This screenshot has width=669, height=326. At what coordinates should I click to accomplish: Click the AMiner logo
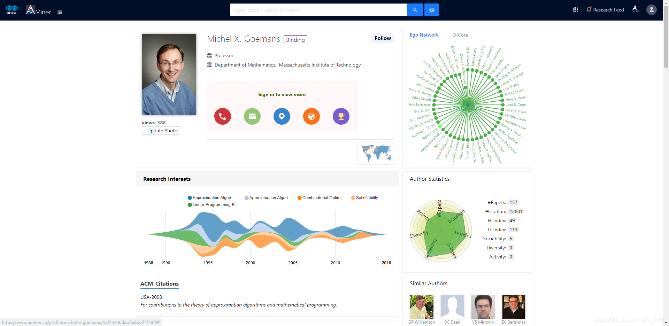coord(38,10)
